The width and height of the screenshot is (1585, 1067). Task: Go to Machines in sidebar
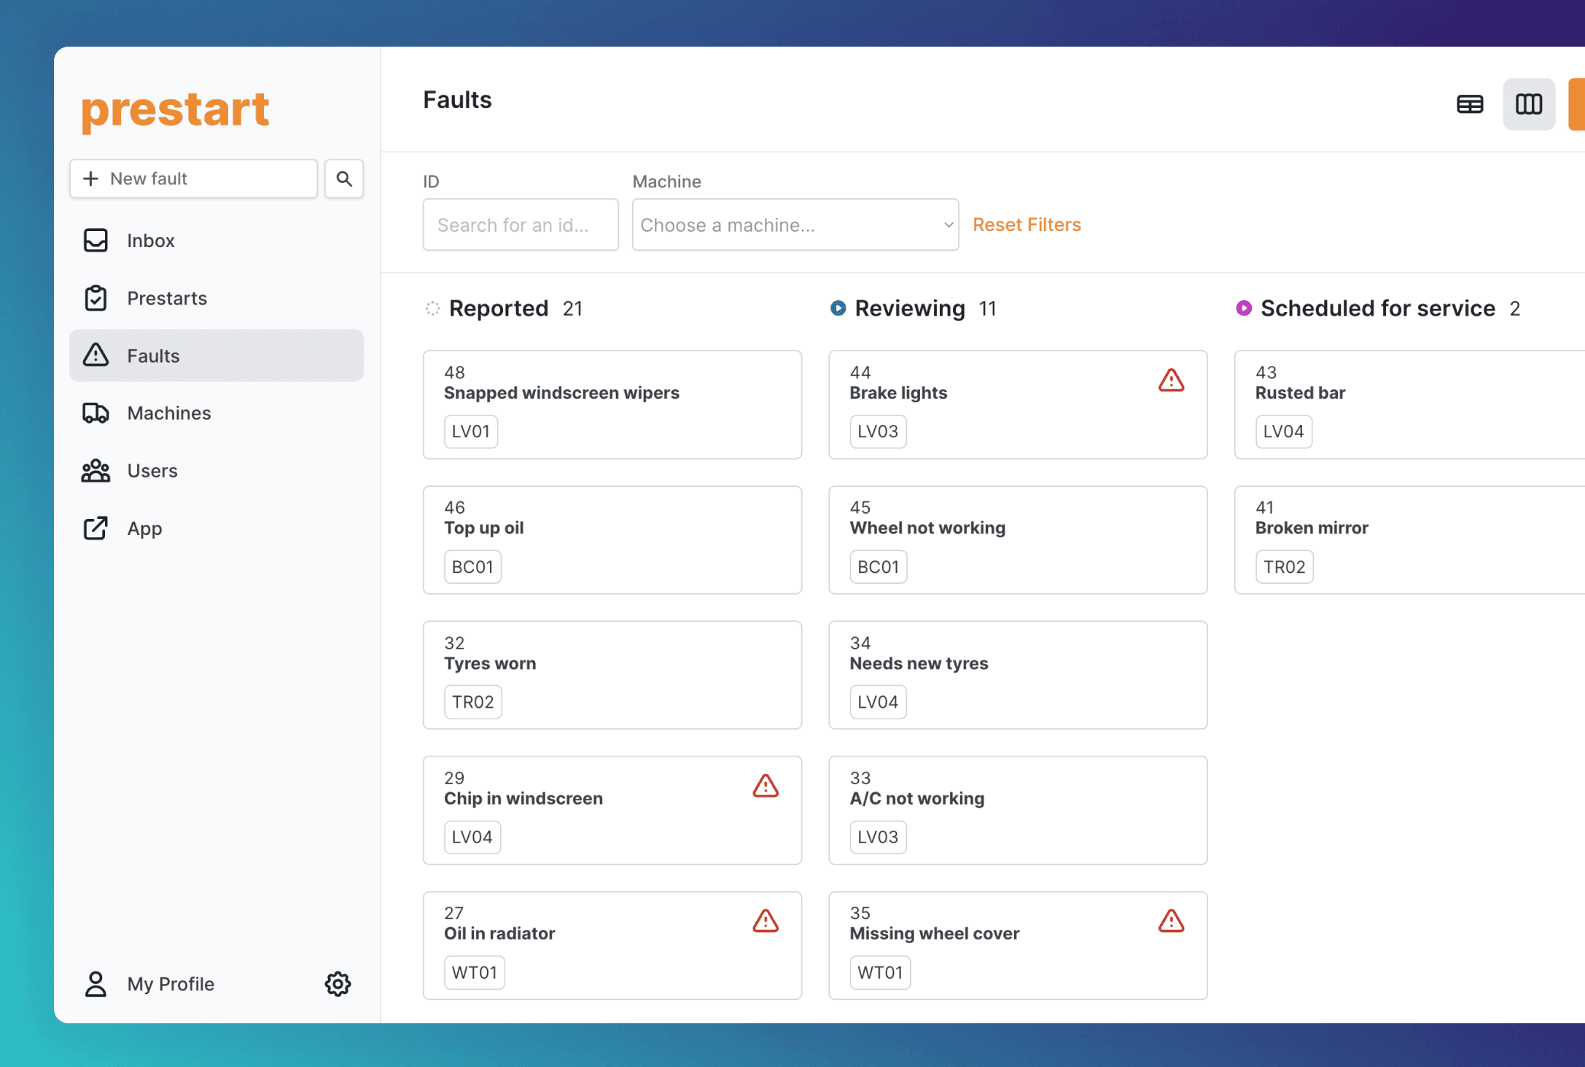click(x=168, y=413)
